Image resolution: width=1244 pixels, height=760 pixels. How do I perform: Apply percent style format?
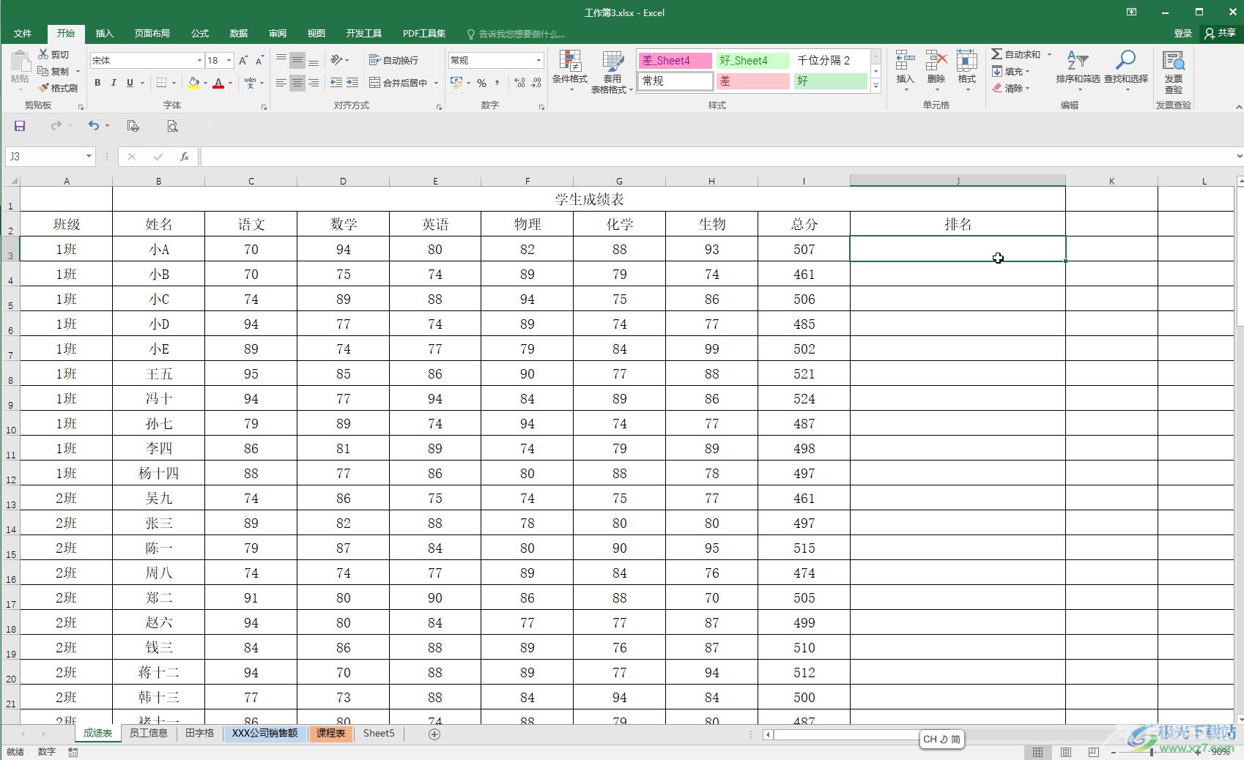[481, 83]
